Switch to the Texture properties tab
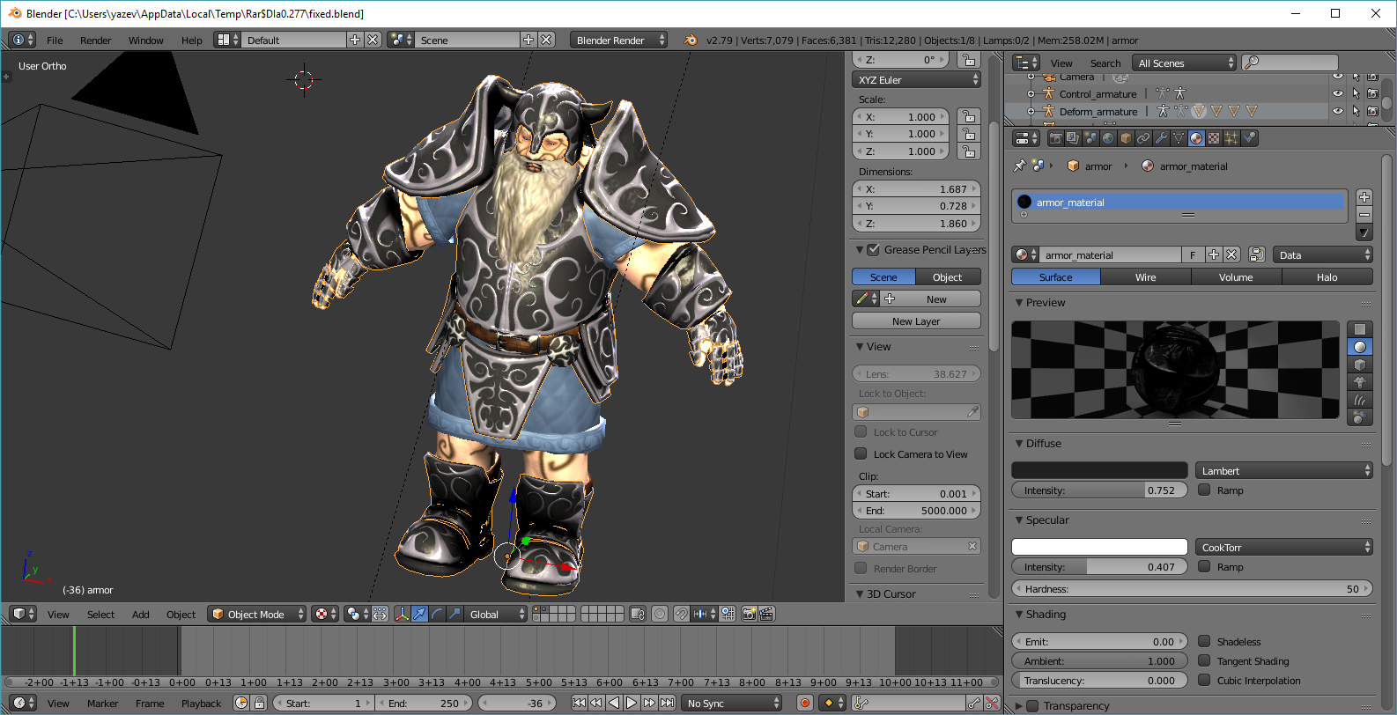The image size is (1397, 715). click(x=1214, y=138)
